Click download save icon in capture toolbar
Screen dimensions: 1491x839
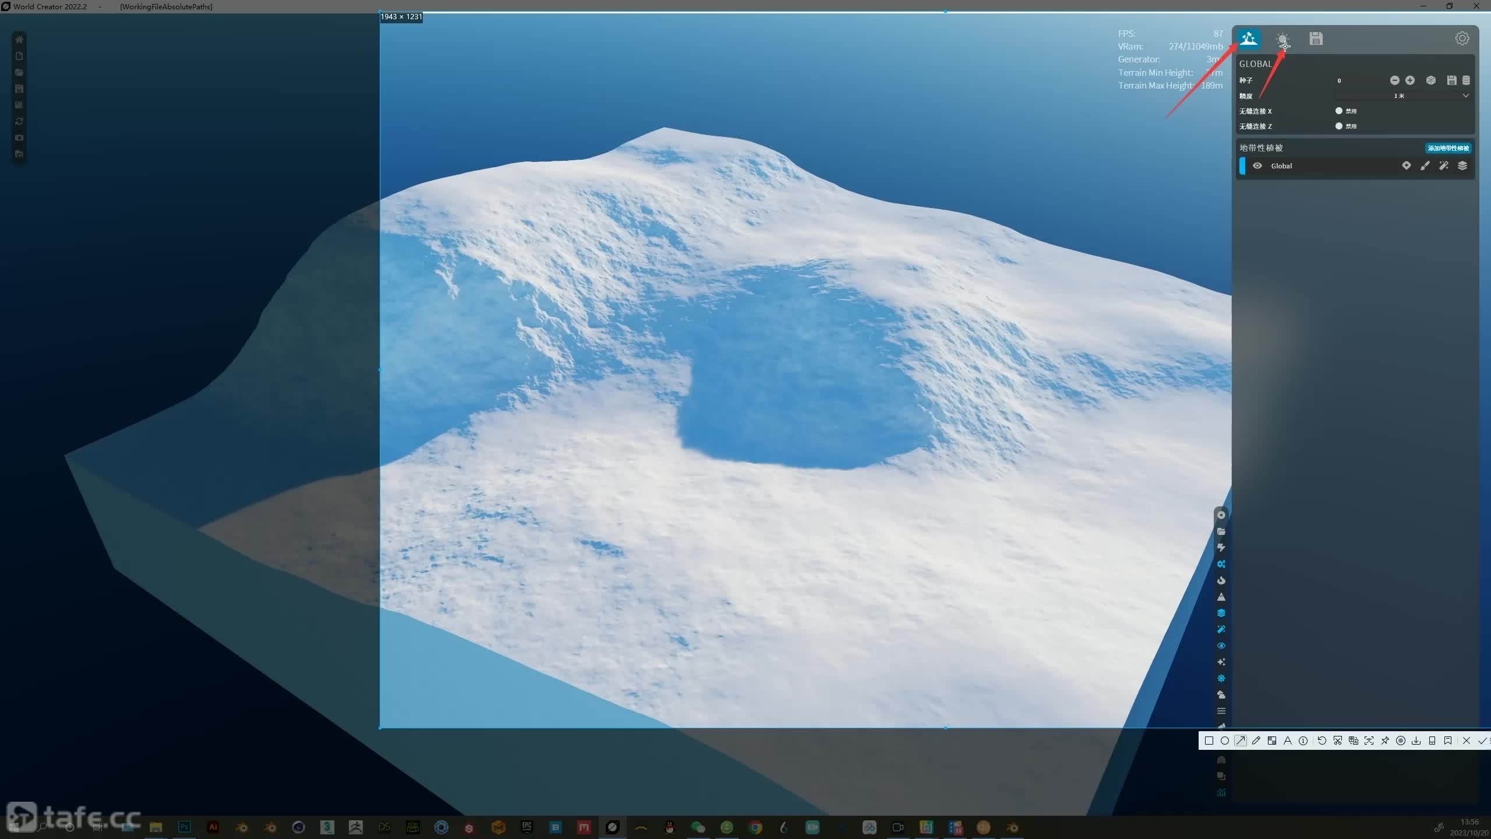coord(1416,741)
